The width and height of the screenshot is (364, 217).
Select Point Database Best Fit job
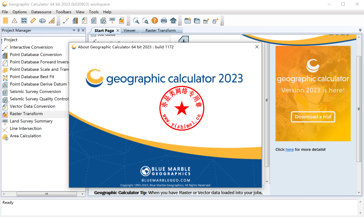[32, 77]
